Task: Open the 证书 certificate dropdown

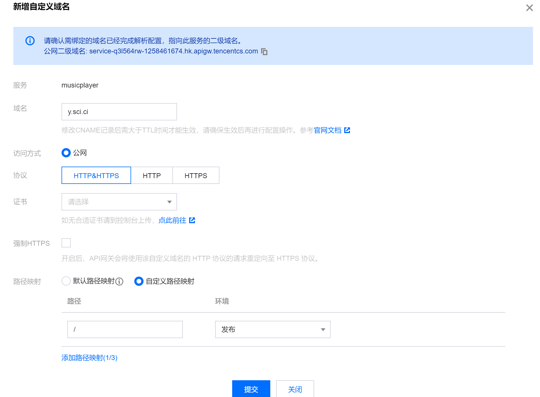Action: point(119,202)
